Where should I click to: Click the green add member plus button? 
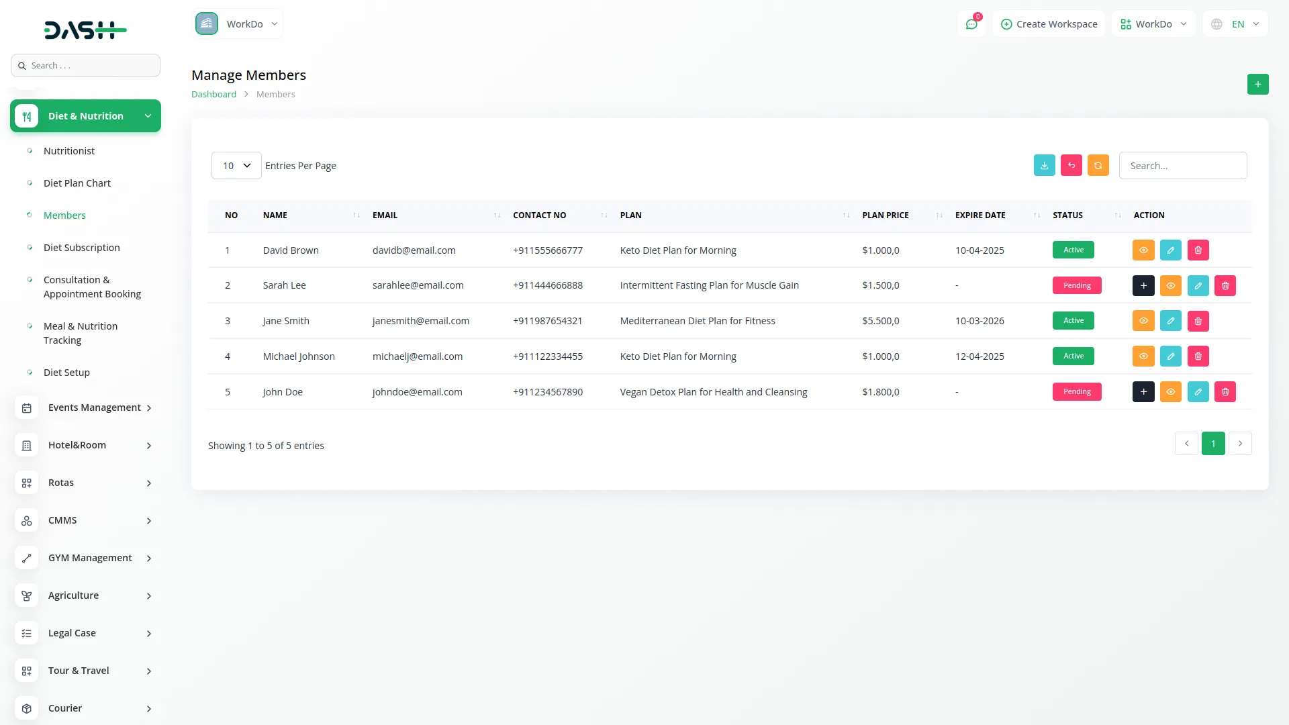click(x=1257, y=84)
